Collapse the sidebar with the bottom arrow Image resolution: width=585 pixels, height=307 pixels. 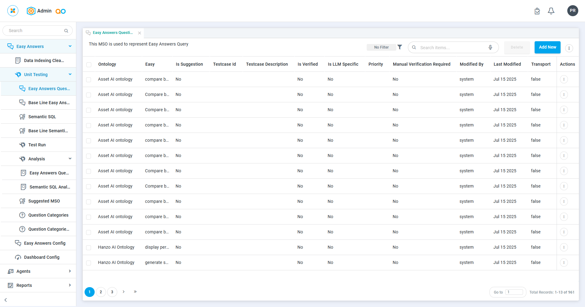6,300
